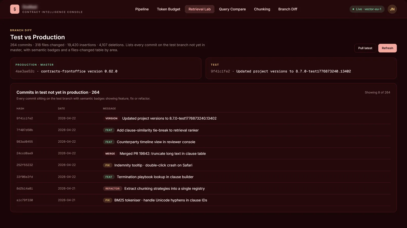Click 'contracts-frontoffice version 0.62.0' text

click(79, 71)
